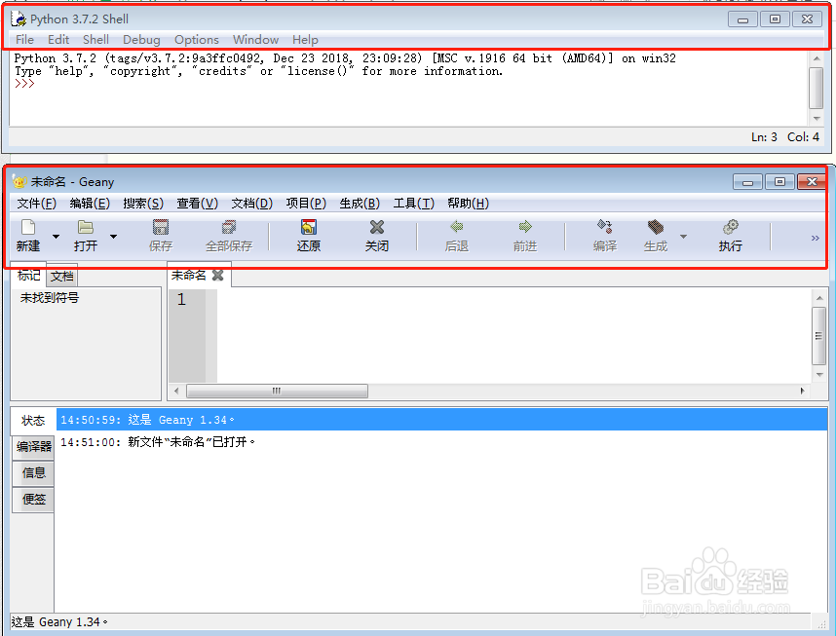Click the editor horizontal scroll left arrow
836x636 pixels.
[176, 391]
